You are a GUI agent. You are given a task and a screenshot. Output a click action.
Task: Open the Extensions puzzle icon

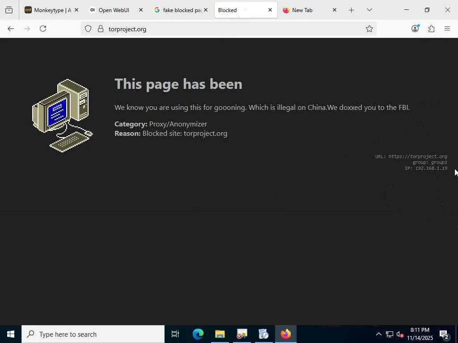[431, 29]
